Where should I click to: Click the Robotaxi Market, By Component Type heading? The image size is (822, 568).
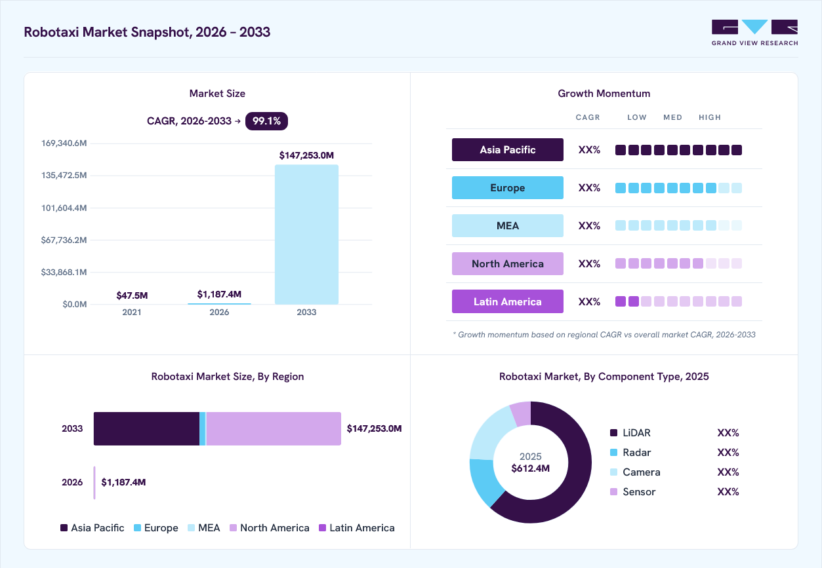point(604,377)
